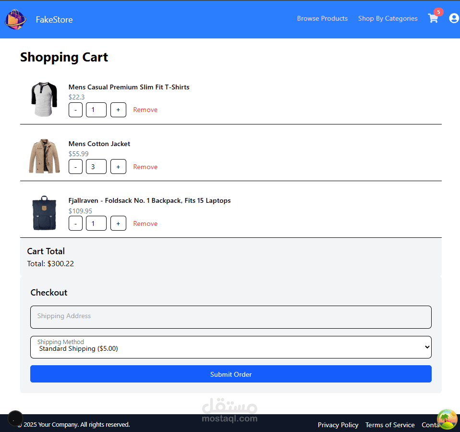Click the Checkout heading
This screenshot has height=432, width=460.
tap(49, 293)
